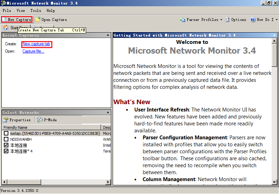This screenshot has width=279, height=194.
Task: Click the Getting Started scroll up arrow
Action: [274, 41]
